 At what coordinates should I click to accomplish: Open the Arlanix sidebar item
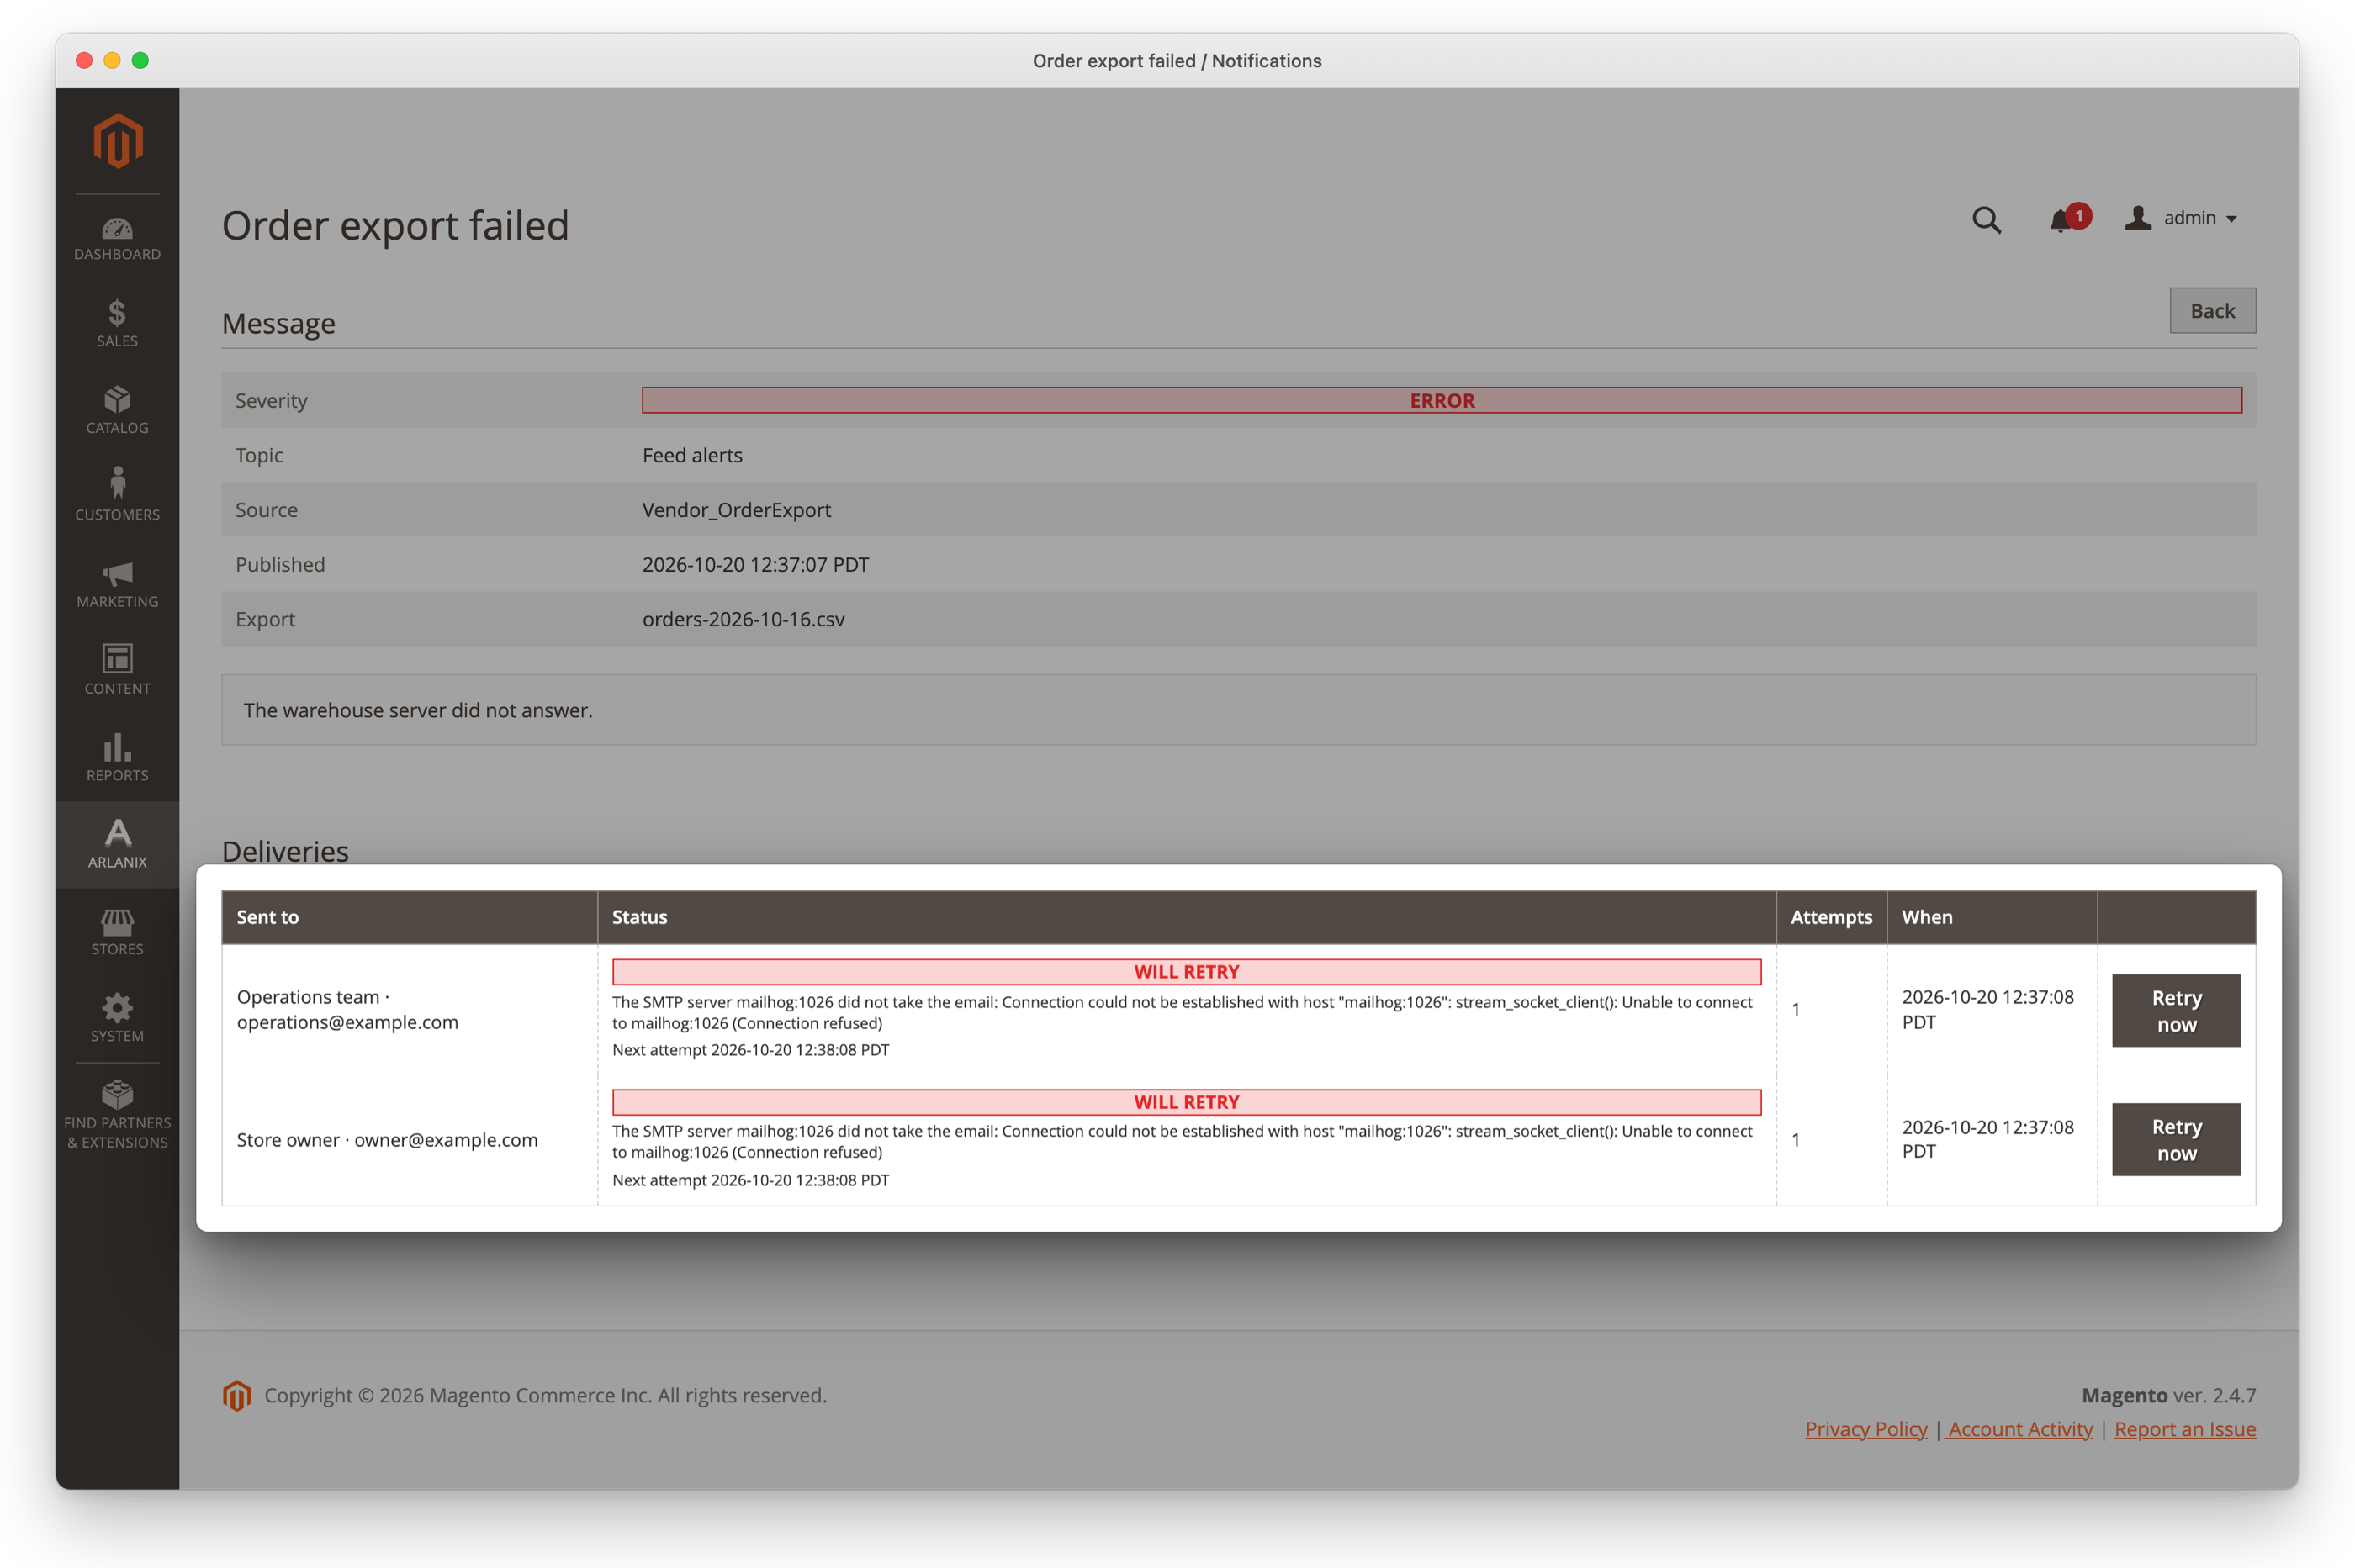117,845
